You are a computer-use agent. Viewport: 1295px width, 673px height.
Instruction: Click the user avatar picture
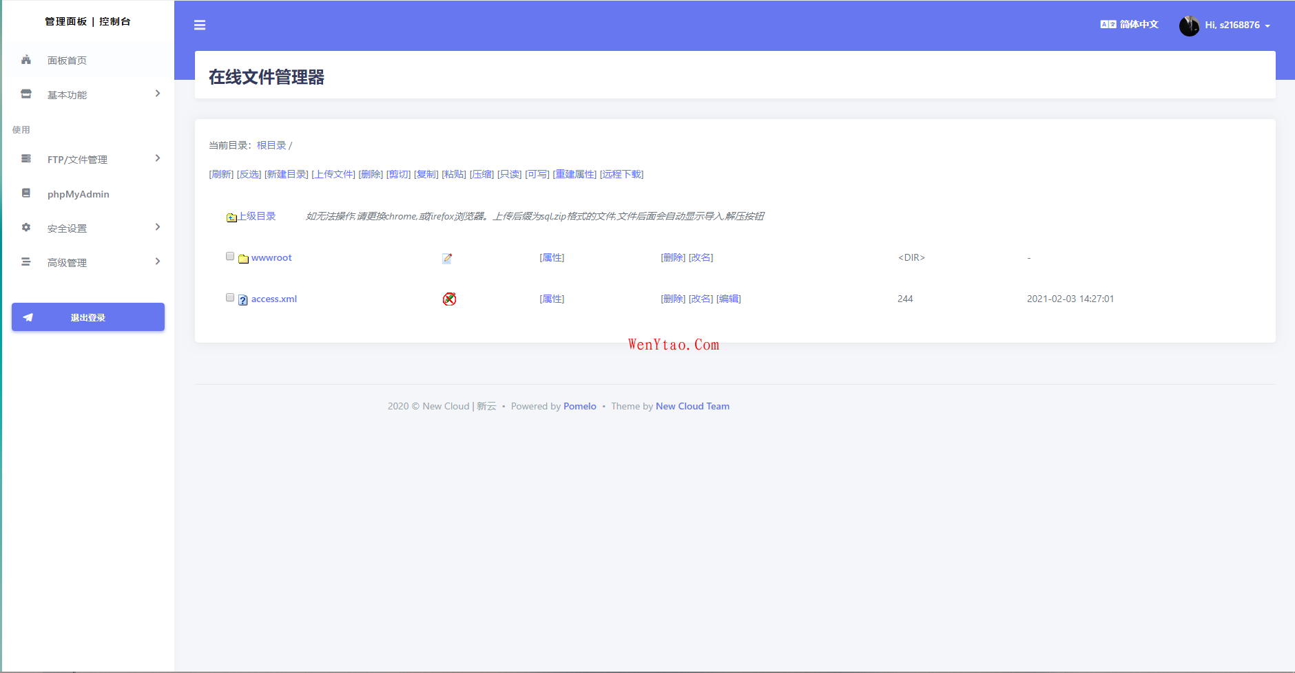point(1189,25)
